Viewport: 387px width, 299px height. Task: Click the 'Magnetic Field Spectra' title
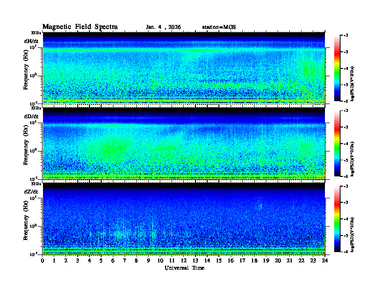click(80, 27)
